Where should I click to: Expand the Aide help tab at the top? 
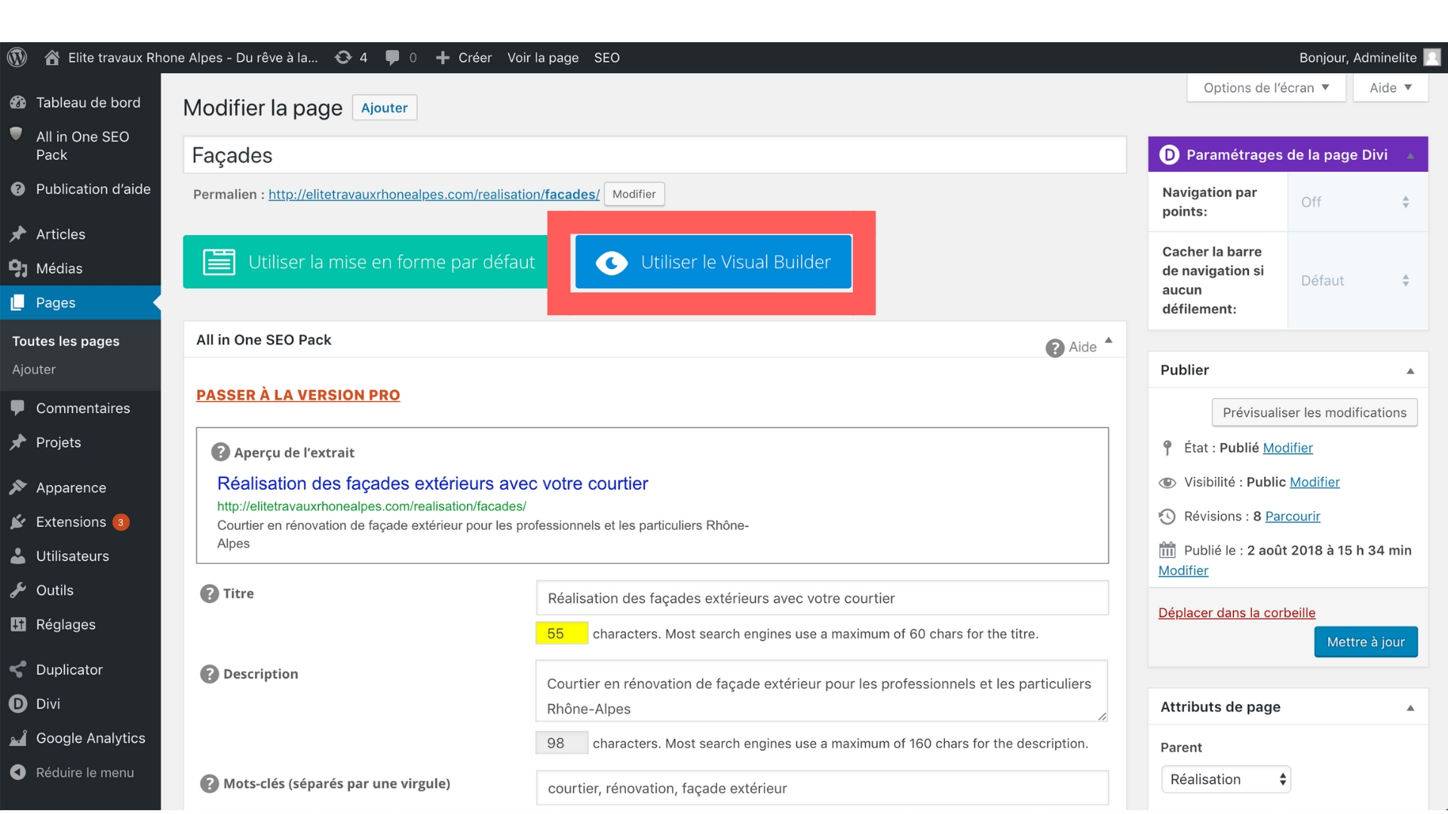(x=1390, y=87)
